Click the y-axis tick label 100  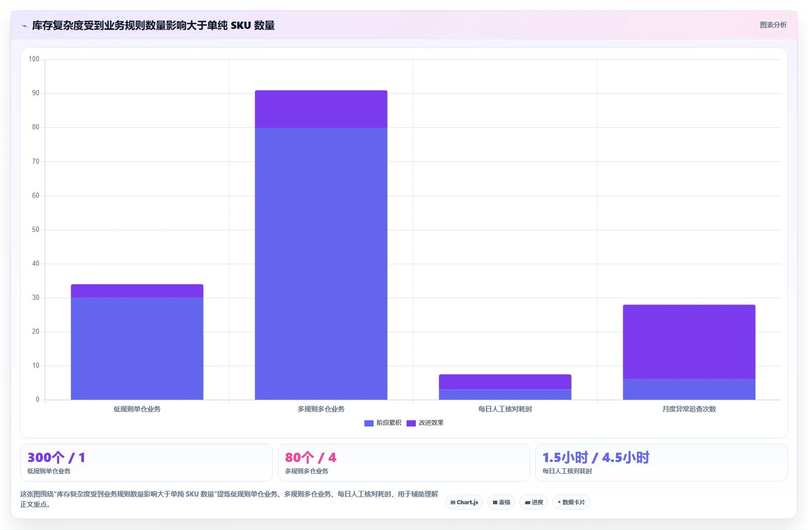coord(34,59)
